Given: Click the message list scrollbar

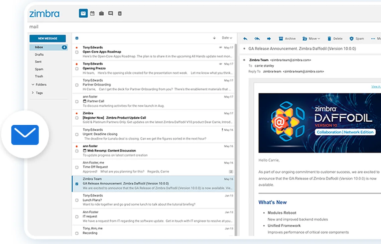Looking at the screenshot, I should 236,140.
